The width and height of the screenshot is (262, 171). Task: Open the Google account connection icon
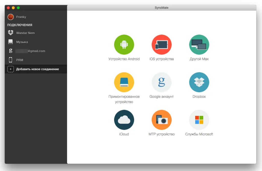coord(161,82)
